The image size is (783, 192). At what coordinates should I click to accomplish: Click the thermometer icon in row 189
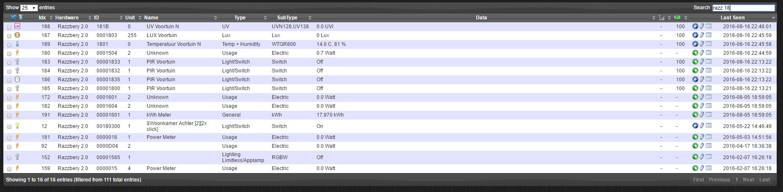(17, 44)
